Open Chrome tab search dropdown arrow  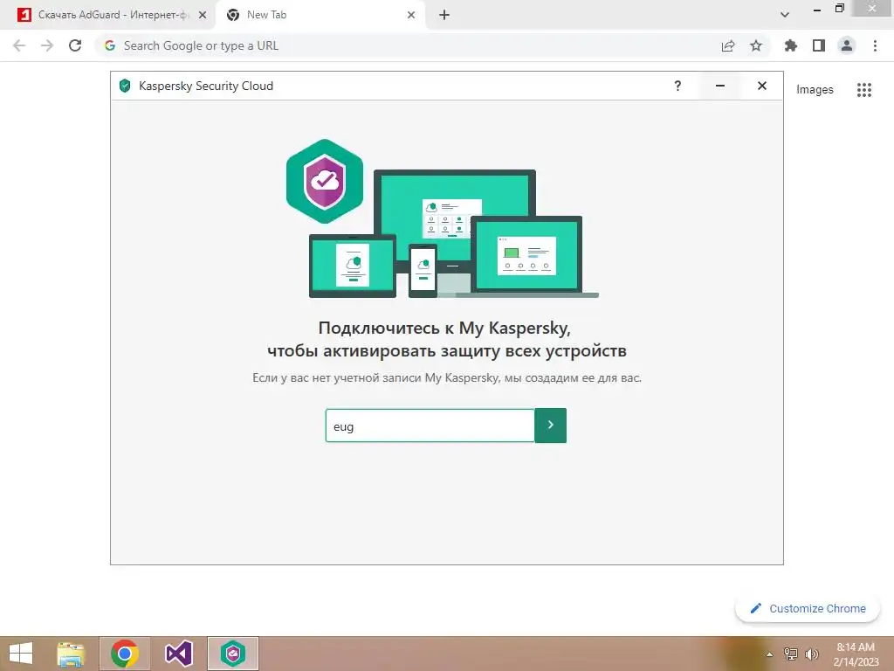(785, 15)
